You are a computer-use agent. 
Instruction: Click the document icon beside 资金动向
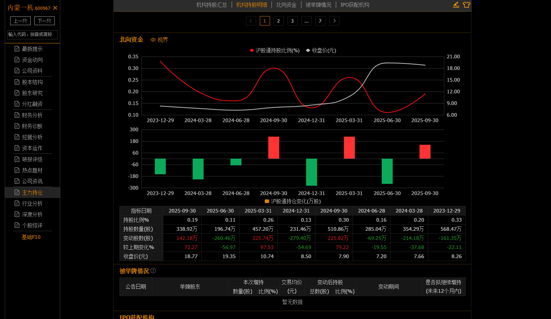coord(17,59)
